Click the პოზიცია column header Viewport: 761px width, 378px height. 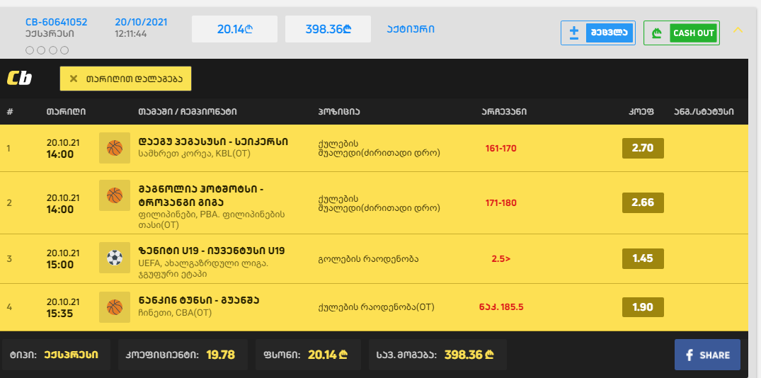(x=339, y=112)
